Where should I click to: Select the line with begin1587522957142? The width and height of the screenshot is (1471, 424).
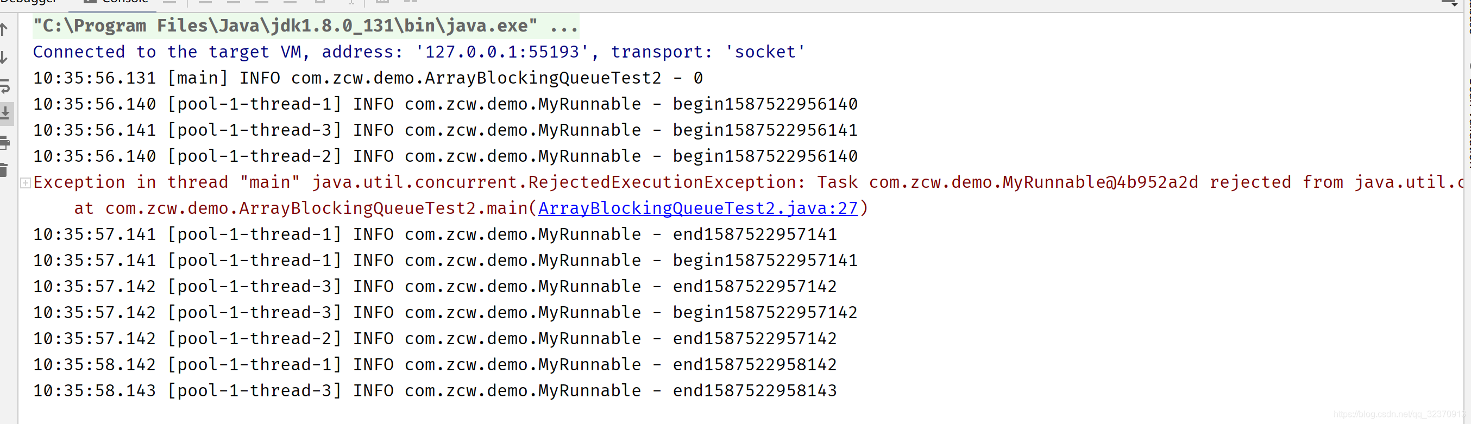(445, 313)
